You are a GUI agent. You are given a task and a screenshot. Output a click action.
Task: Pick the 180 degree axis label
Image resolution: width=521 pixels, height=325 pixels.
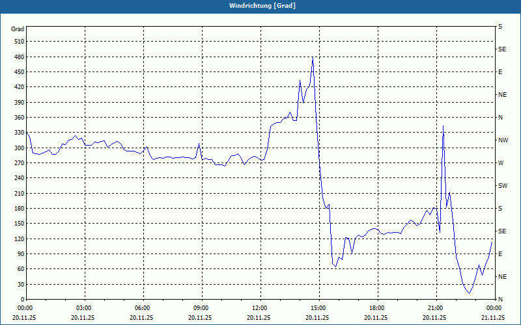pyautogui.click(x=20, y=208)
